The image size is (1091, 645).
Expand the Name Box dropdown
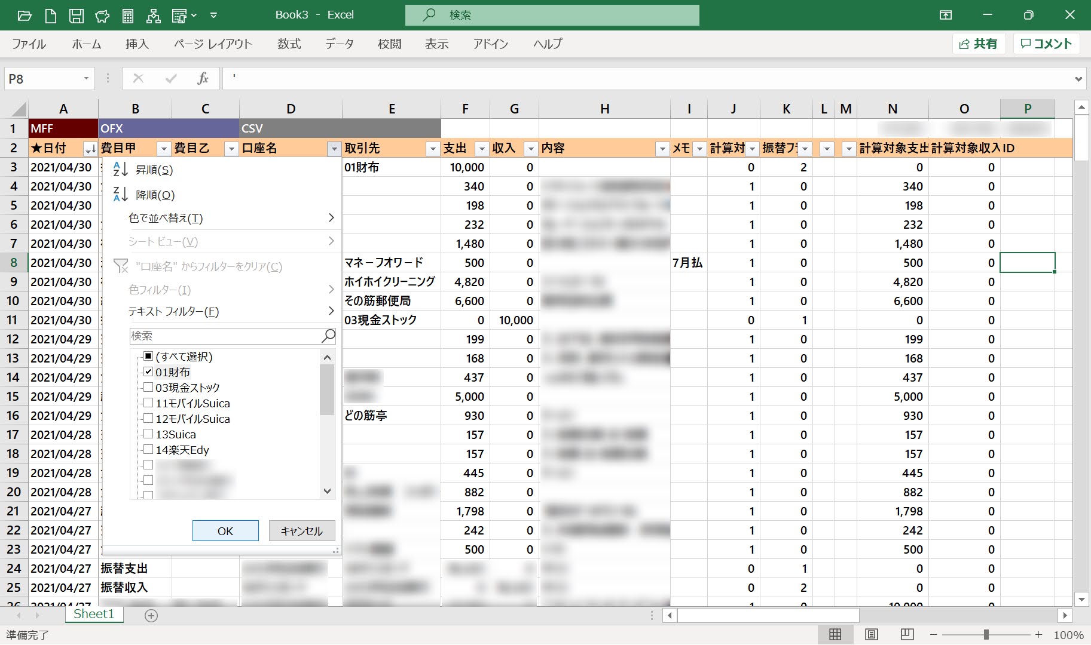point(86,78)
